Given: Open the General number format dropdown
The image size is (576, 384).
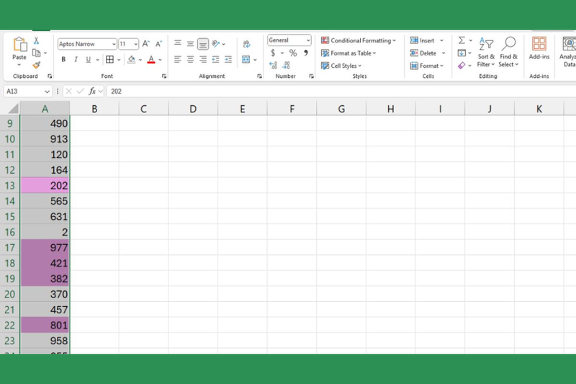Looking at the screenshot, I should pos(308,40).
